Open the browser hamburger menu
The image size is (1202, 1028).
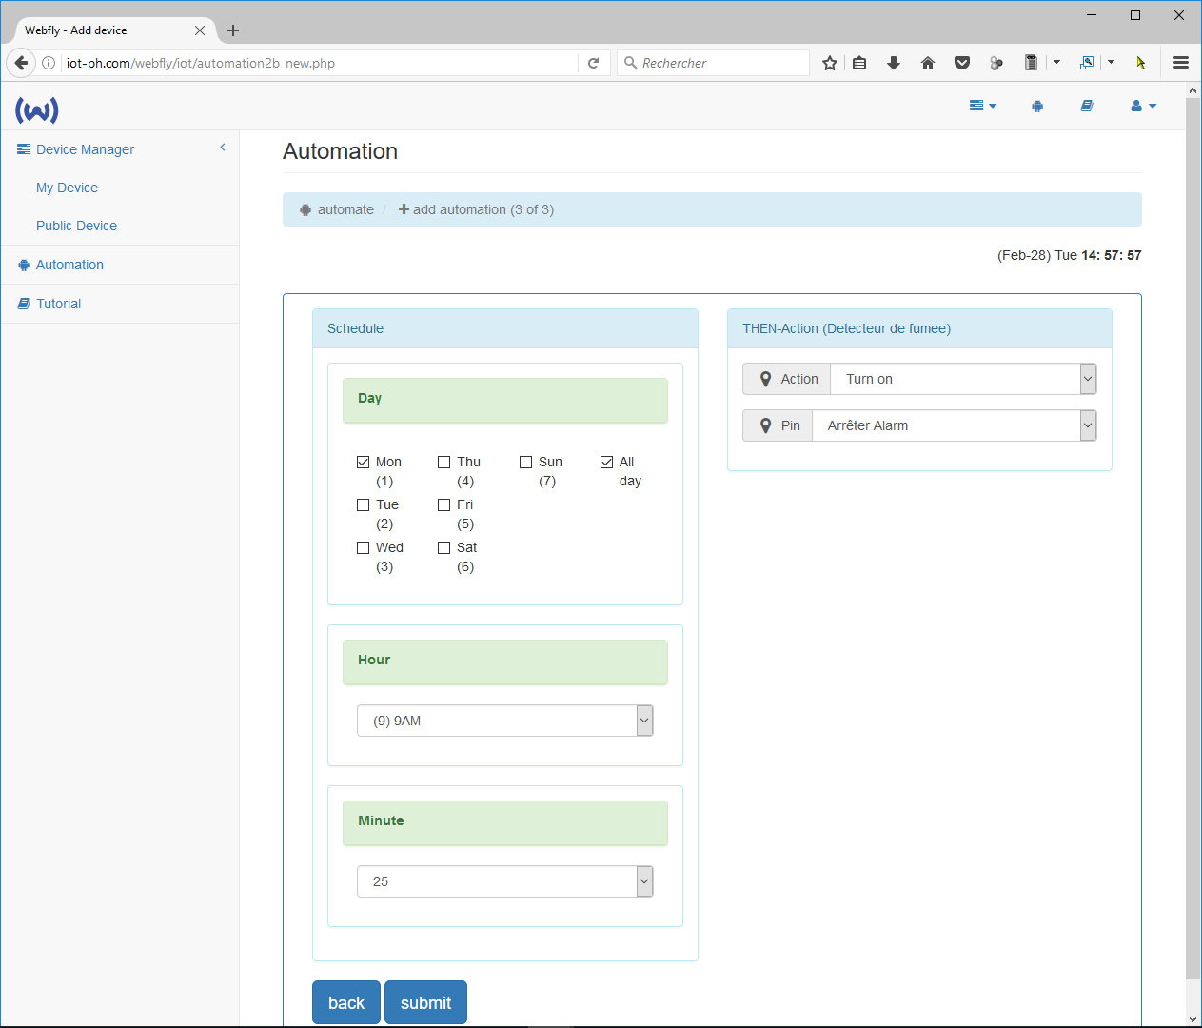[1181, 63]
